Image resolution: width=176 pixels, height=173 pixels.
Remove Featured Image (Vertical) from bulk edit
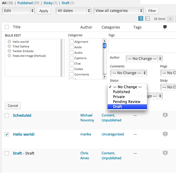[x=9, y=56]
